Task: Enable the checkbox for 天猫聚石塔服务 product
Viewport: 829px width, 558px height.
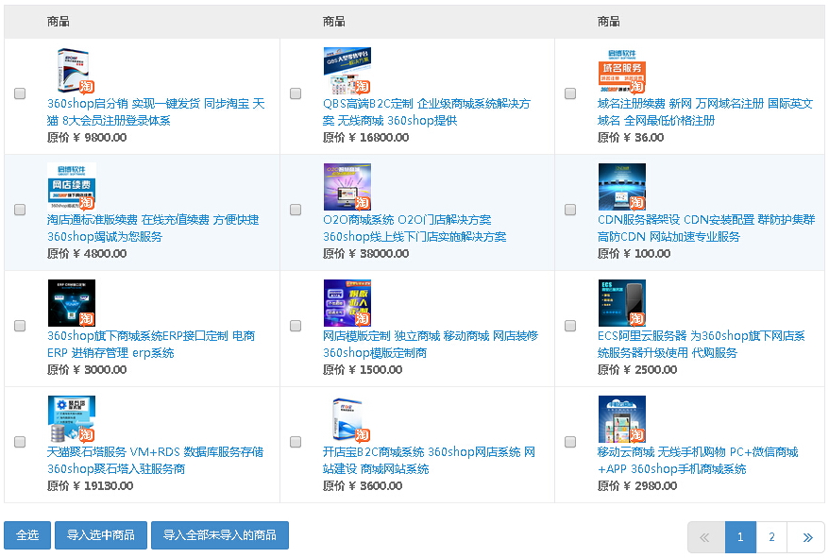Action: 20,442
